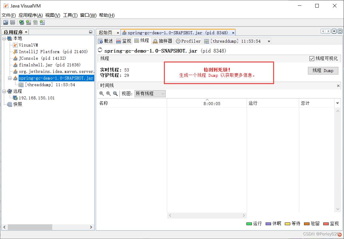This screenshot has height=239, width=344.
Task: Click the Add Remote Host toolbar icon
Action: (x=22, y=22)
